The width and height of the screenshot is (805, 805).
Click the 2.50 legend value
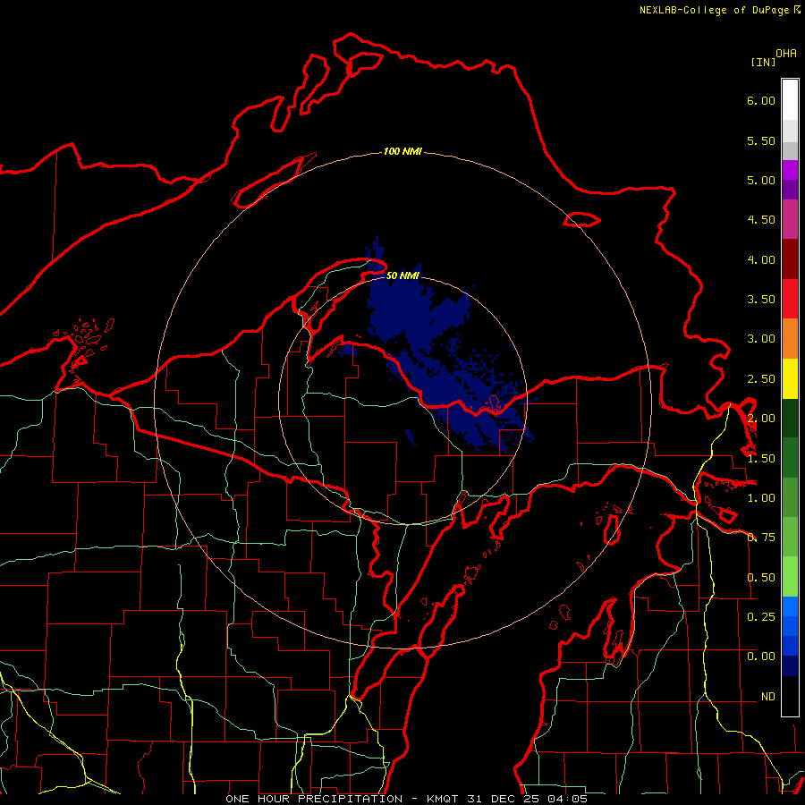[x=761, y=379]
